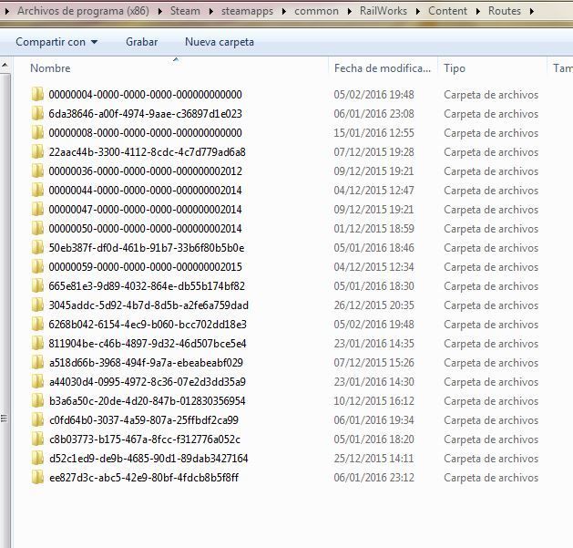573x548 pixels.
Task: Click Carpeta de archivos for c8b03773 row
Action: [491, 439]
